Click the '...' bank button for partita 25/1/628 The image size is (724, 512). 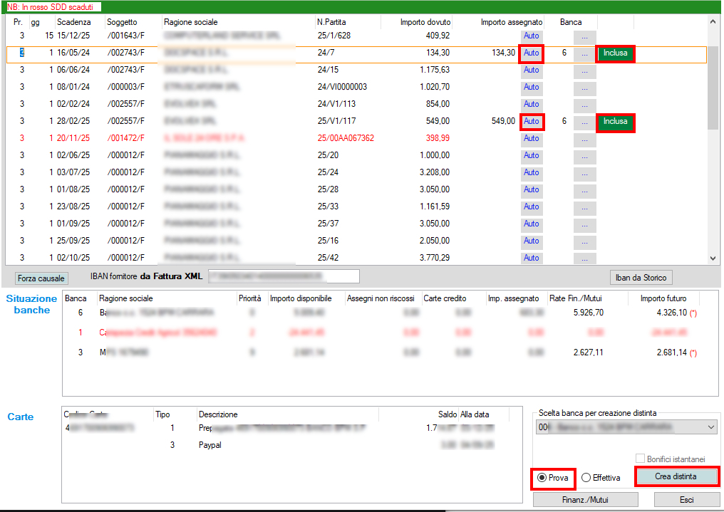coord(584,36)
